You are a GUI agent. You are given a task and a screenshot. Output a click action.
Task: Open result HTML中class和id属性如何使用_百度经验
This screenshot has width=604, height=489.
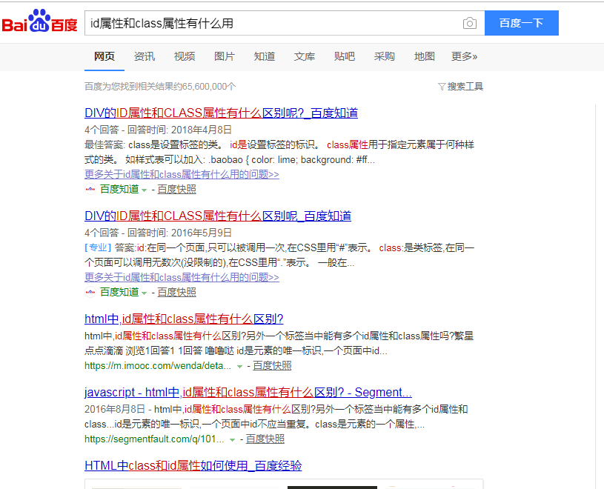pyautogui.click(x=193, y=466)
